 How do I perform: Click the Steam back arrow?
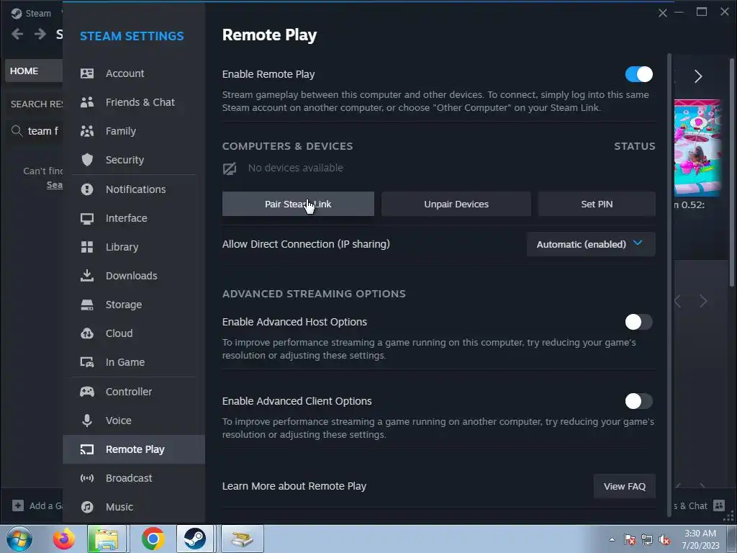coord(17,34)
